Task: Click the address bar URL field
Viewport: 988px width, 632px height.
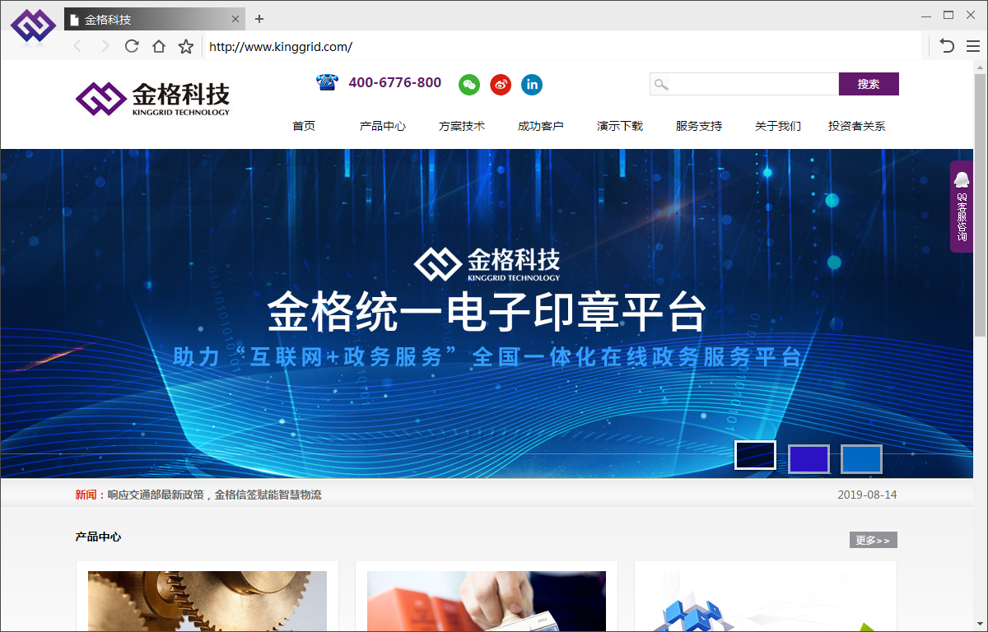Action: click(562, 46)
